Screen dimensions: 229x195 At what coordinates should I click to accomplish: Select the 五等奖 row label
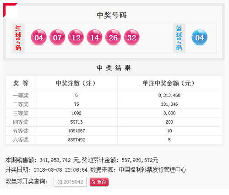21,131
